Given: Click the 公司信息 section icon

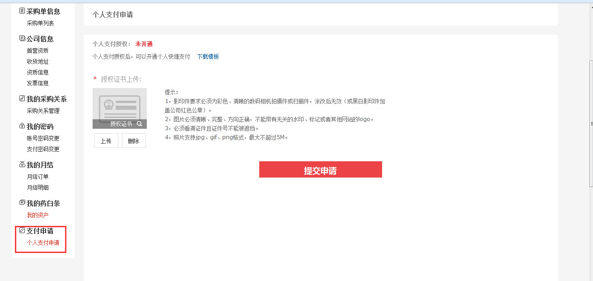Looking at the screenshot, I should [x=22, y=38].
